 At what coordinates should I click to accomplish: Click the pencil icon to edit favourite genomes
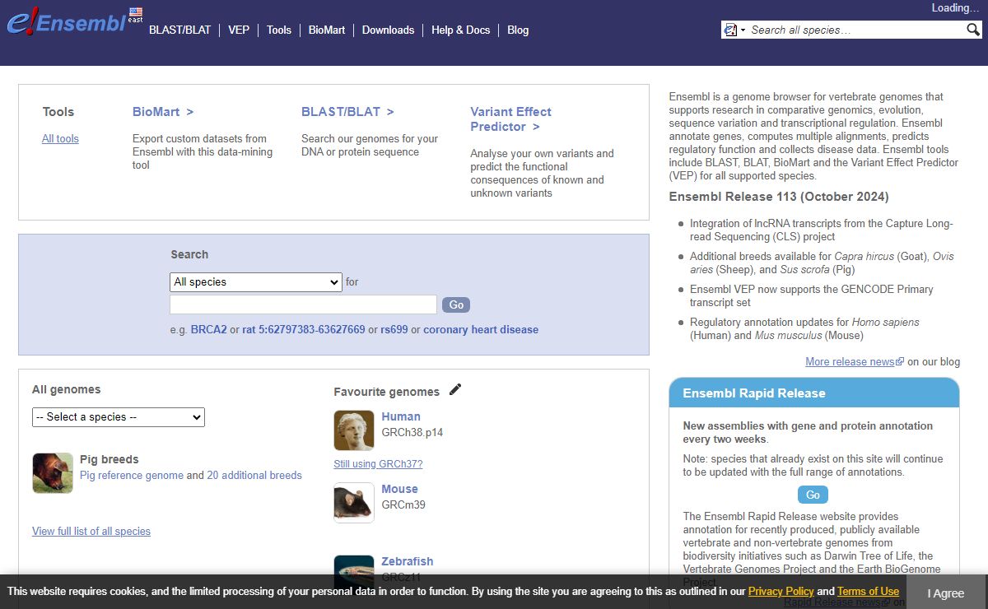tap(455, 389)
